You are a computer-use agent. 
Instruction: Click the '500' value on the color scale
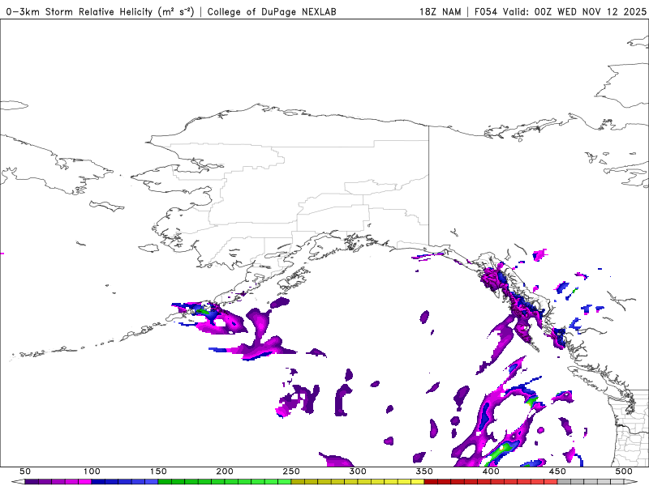[x=624, y=471]
